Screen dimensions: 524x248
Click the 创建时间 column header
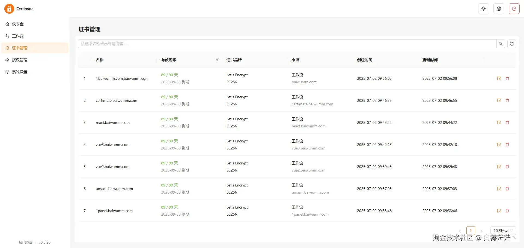365,60
